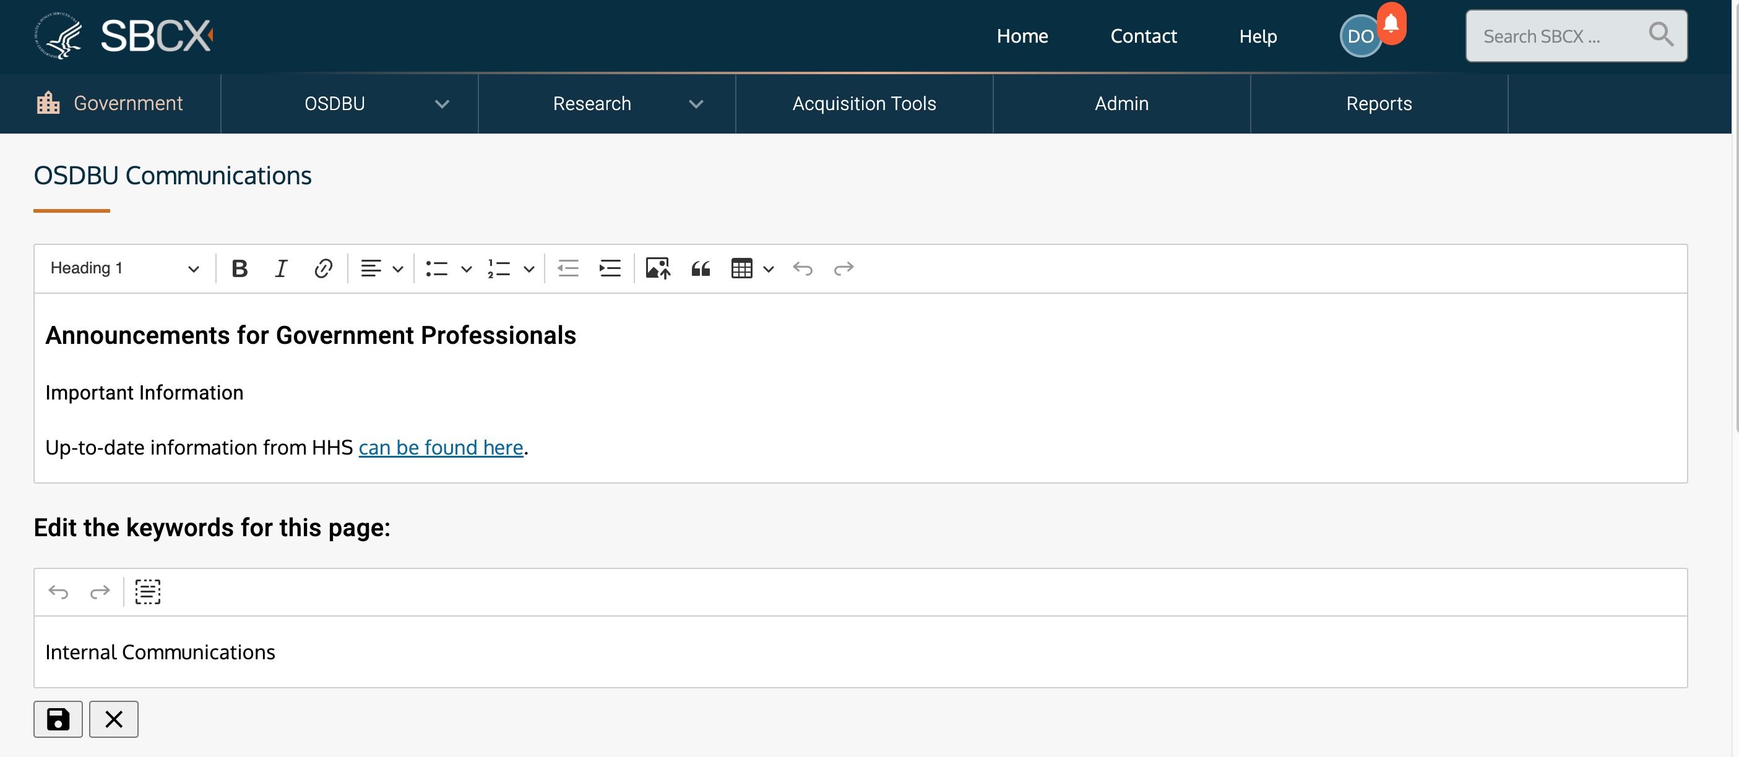
Task: Save the page with disk icon
Action: [58, 719]
